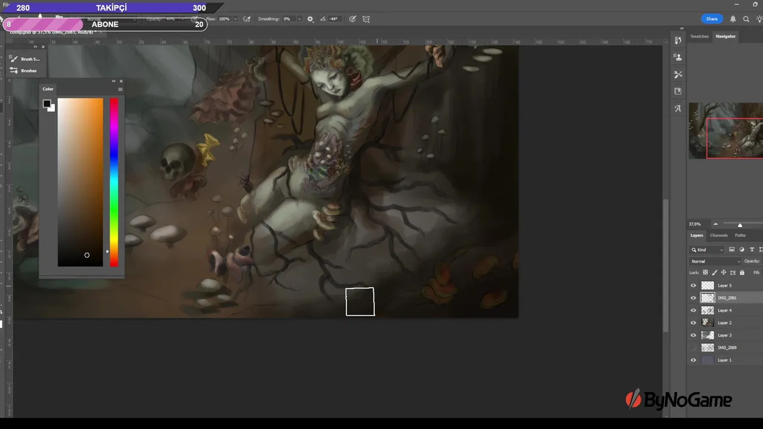Click the Smoothing value field

tap(288, 19)
